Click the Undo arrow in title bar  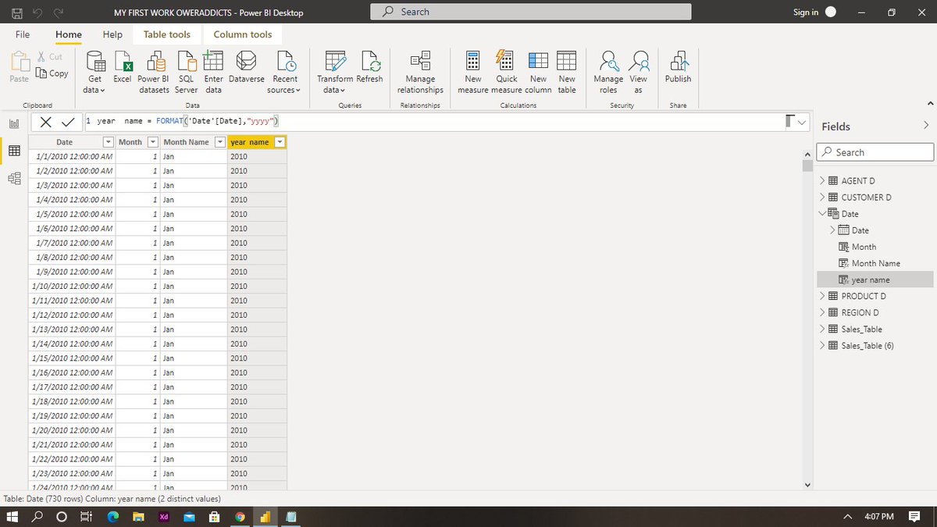tap(38, 12)
